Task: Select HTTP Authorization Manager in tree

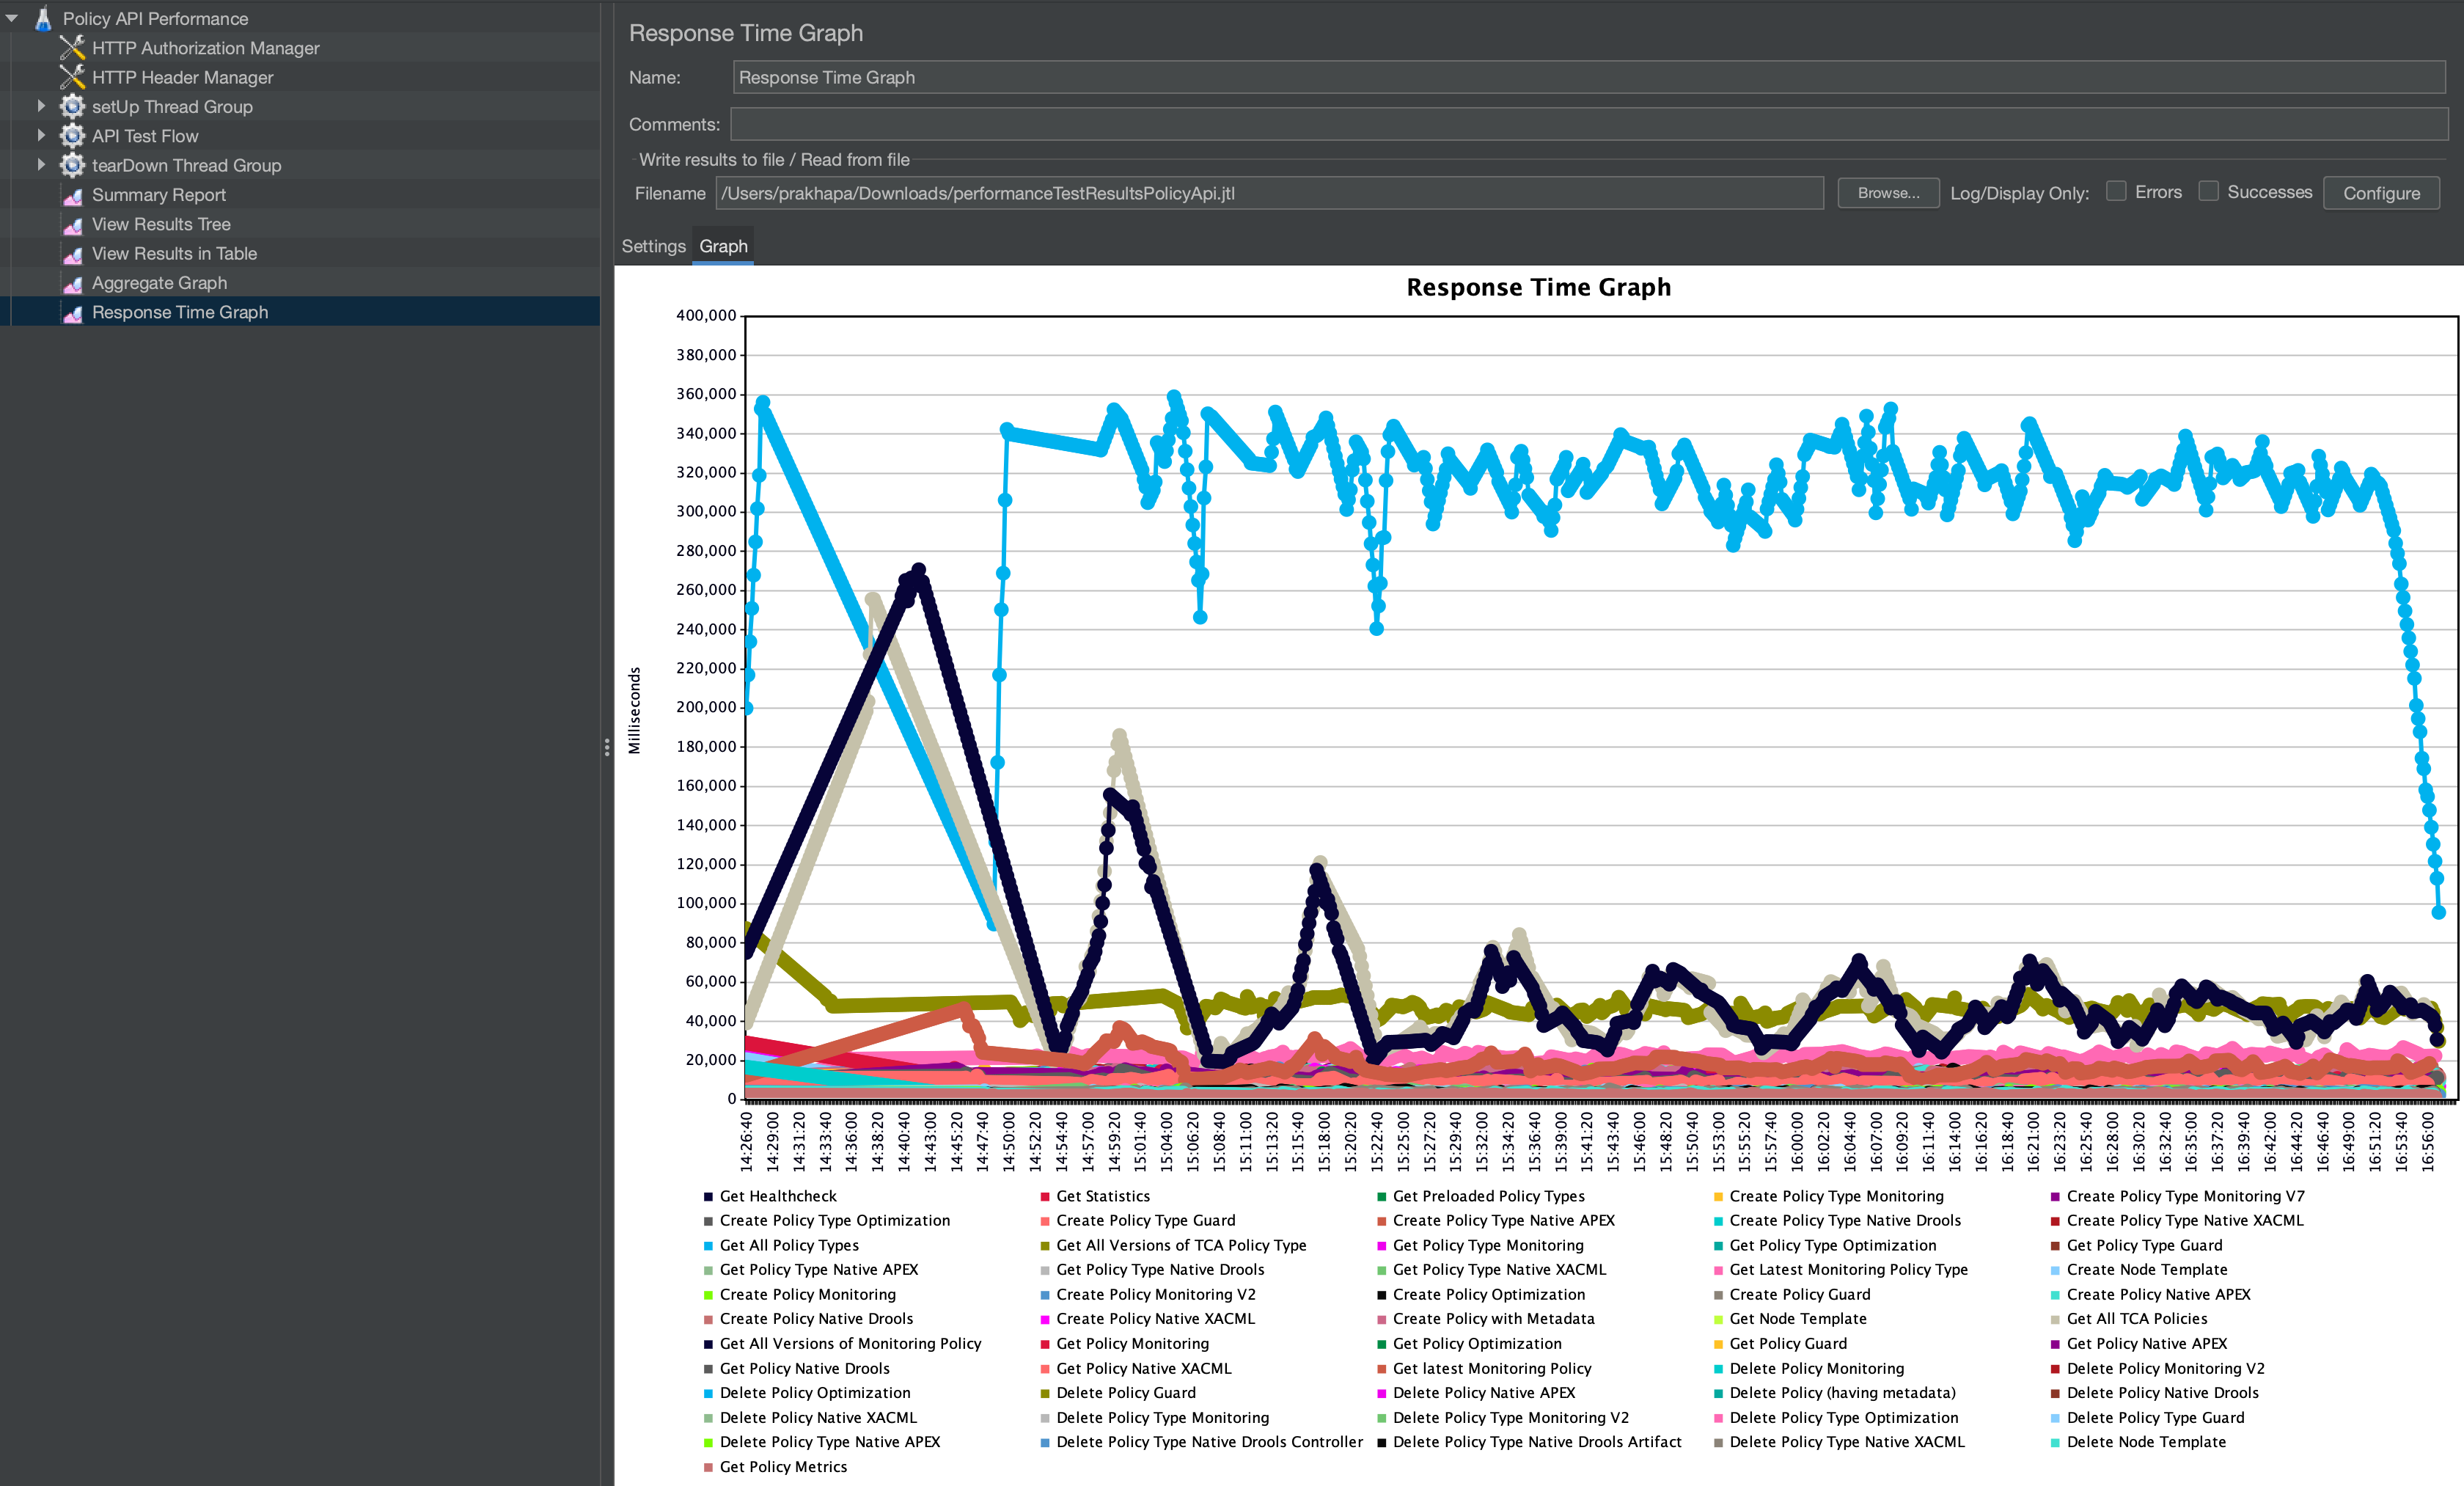Action: click(205, 48)
